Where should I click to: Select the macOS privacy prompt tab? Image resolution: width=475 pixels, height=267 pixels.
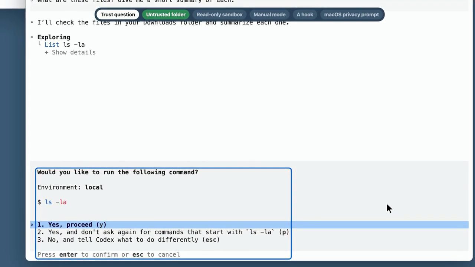click(x=351, y=14)
